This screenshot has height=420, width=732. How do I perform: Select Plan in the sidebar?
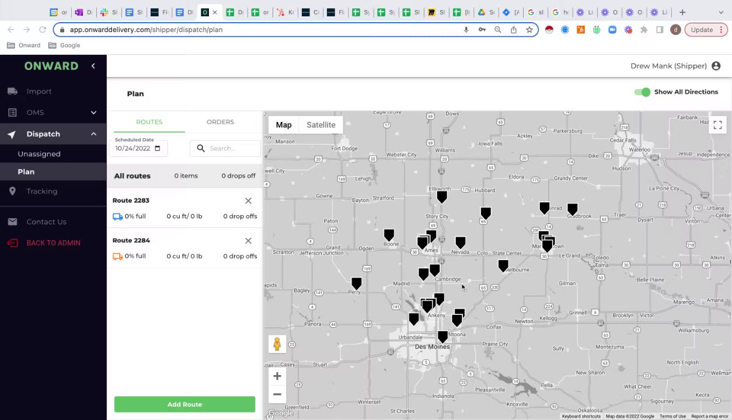[x=26, y=171]
